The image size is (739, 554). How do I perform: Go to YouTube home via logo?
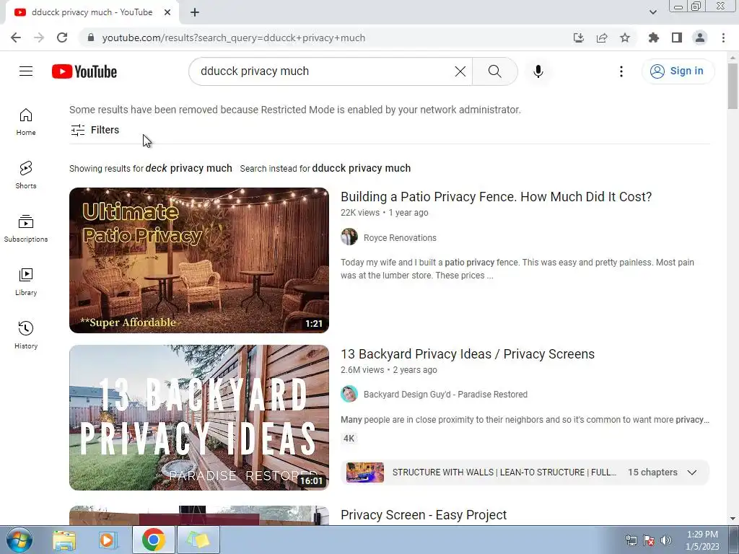[x=84, y=71]
